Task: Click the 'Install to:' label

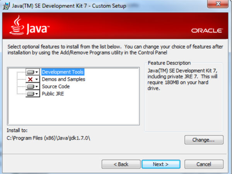Action: pos(17,130)
